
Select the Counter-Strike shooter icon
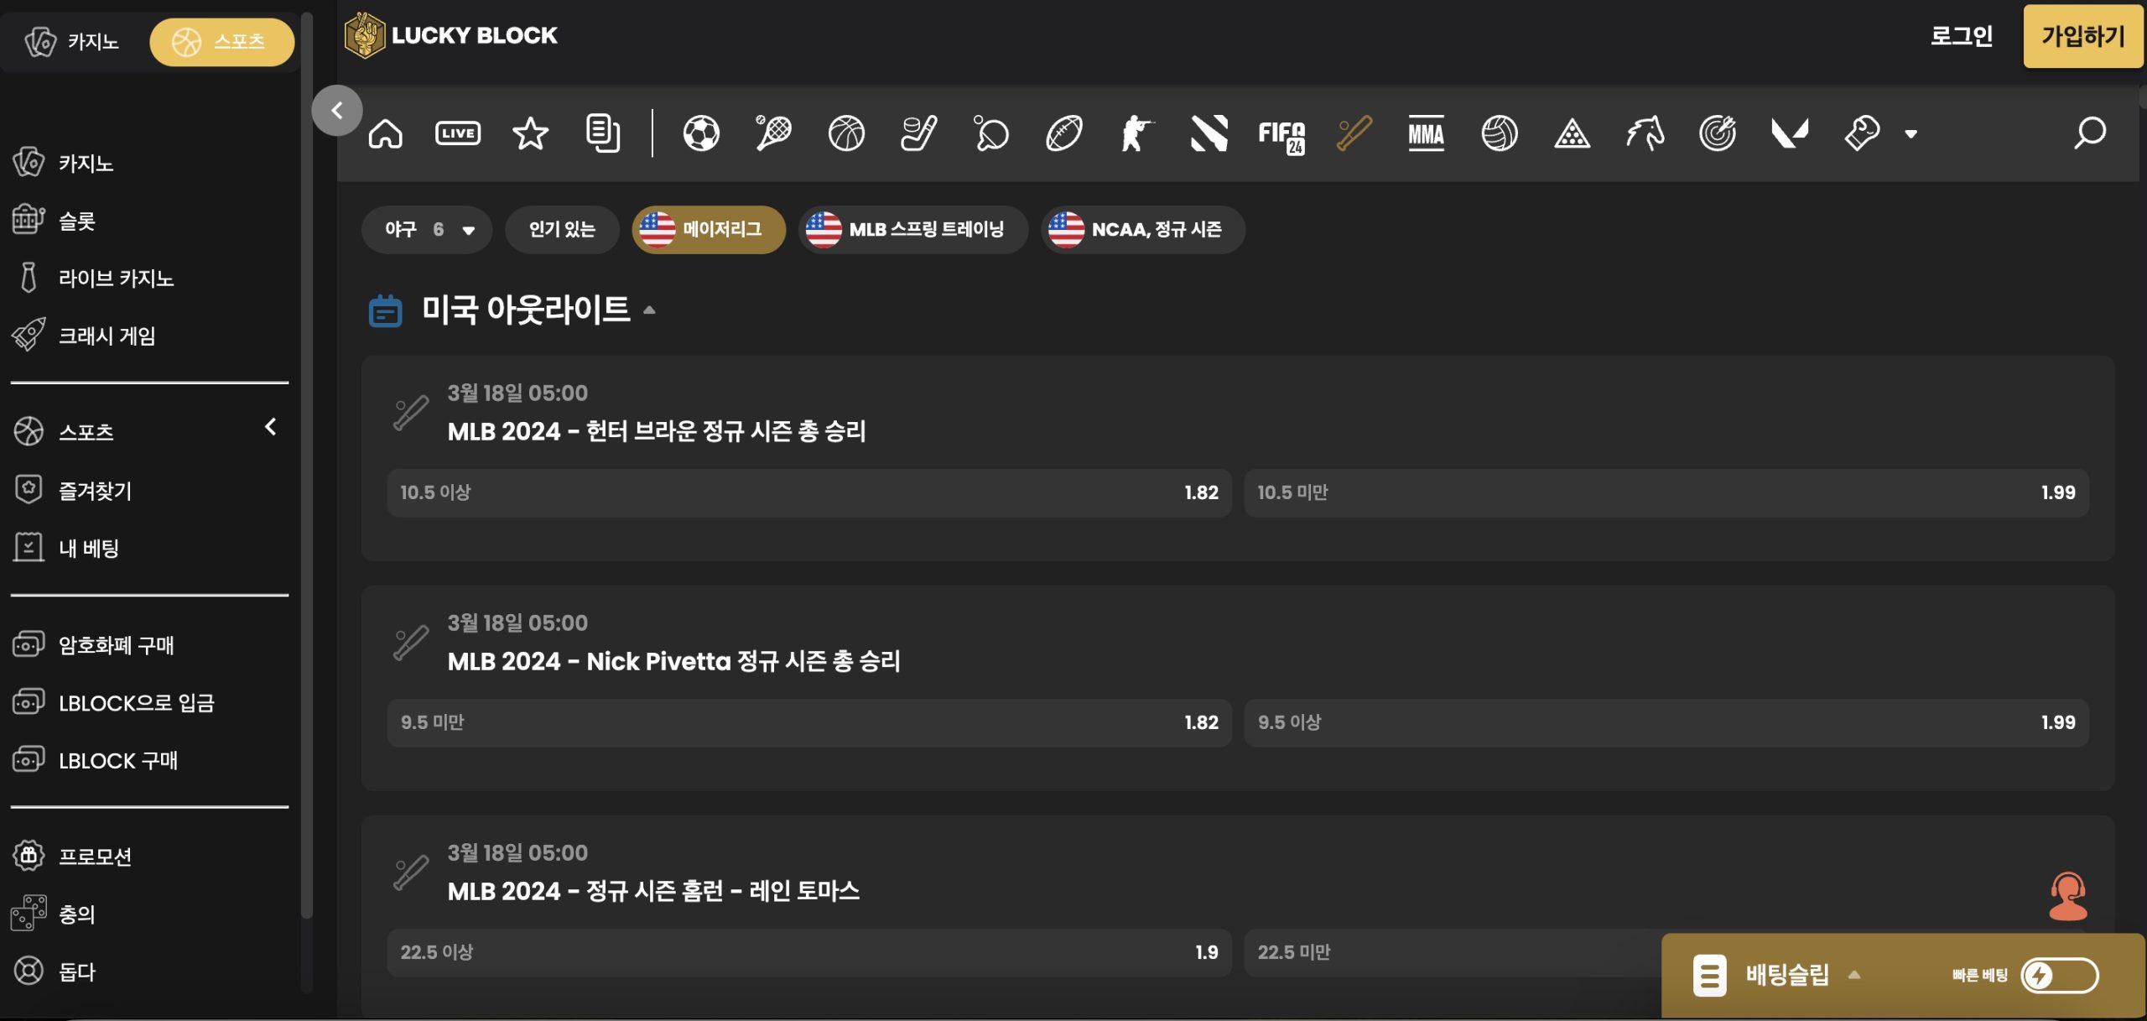point(1136,133)
